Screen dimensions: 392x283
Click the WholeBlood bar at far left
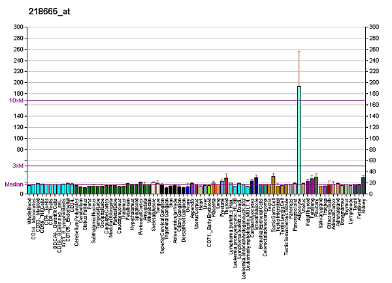[x=30, y=190]
